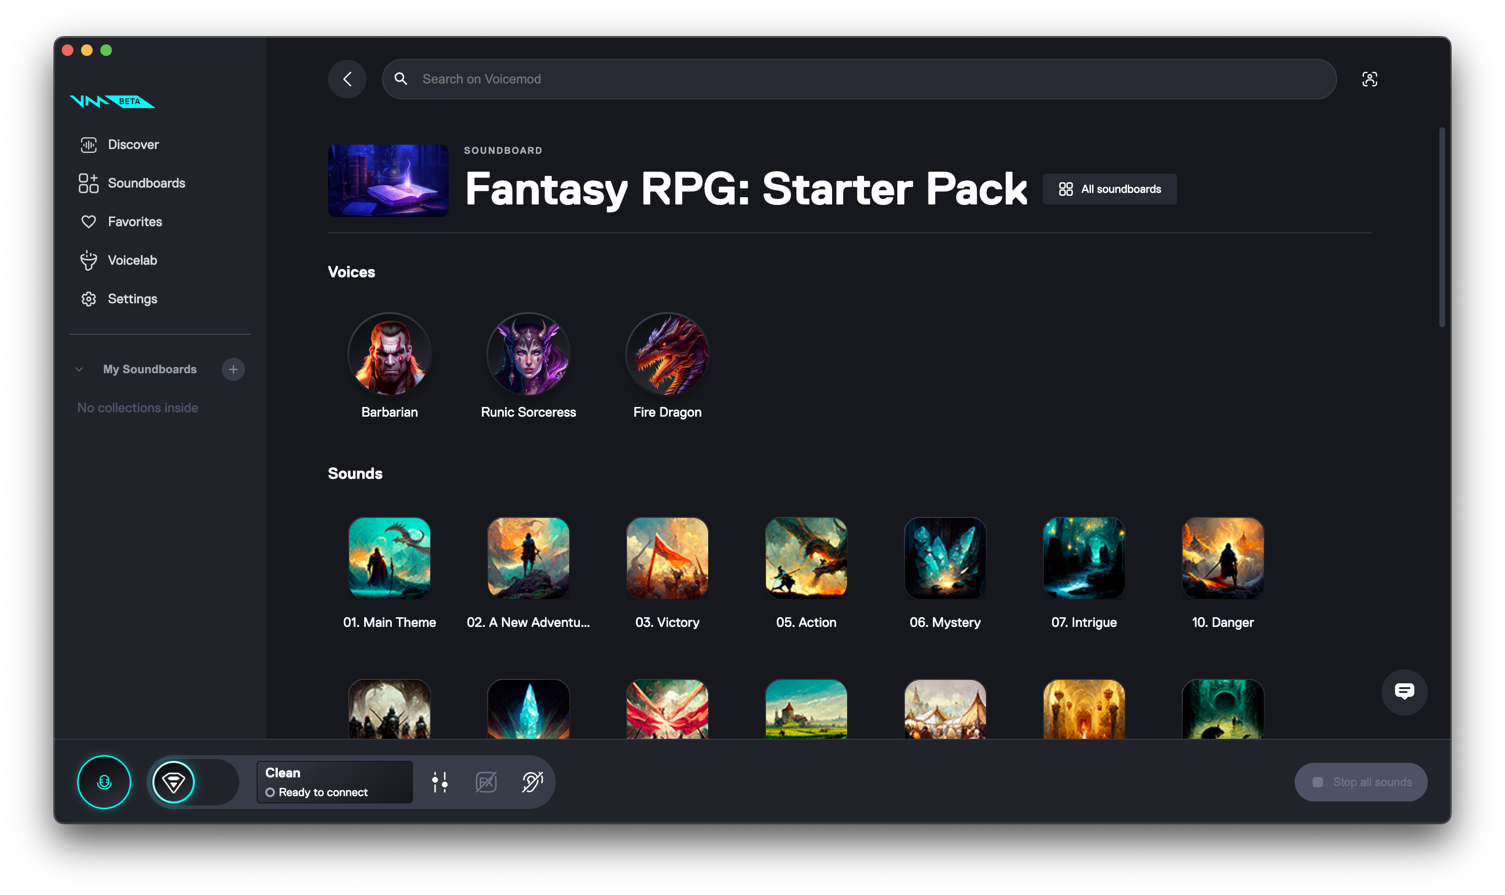The height and width of the screenshot is (895, 1505).
Task: Click the Voices section heading
Action: (352, 272)
